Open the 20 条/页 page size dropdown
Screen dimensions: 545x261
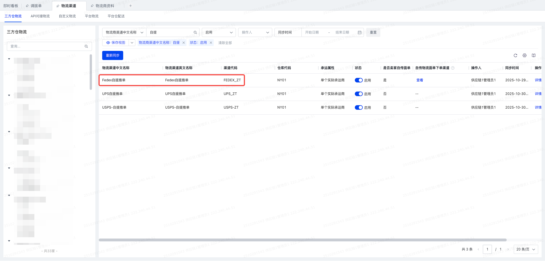click(526, 249)
